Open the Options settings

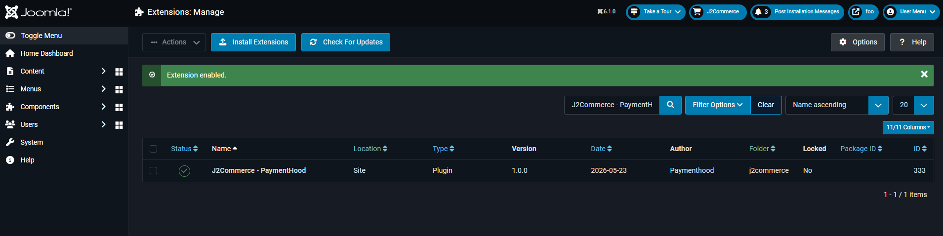[x=858, y=42]
